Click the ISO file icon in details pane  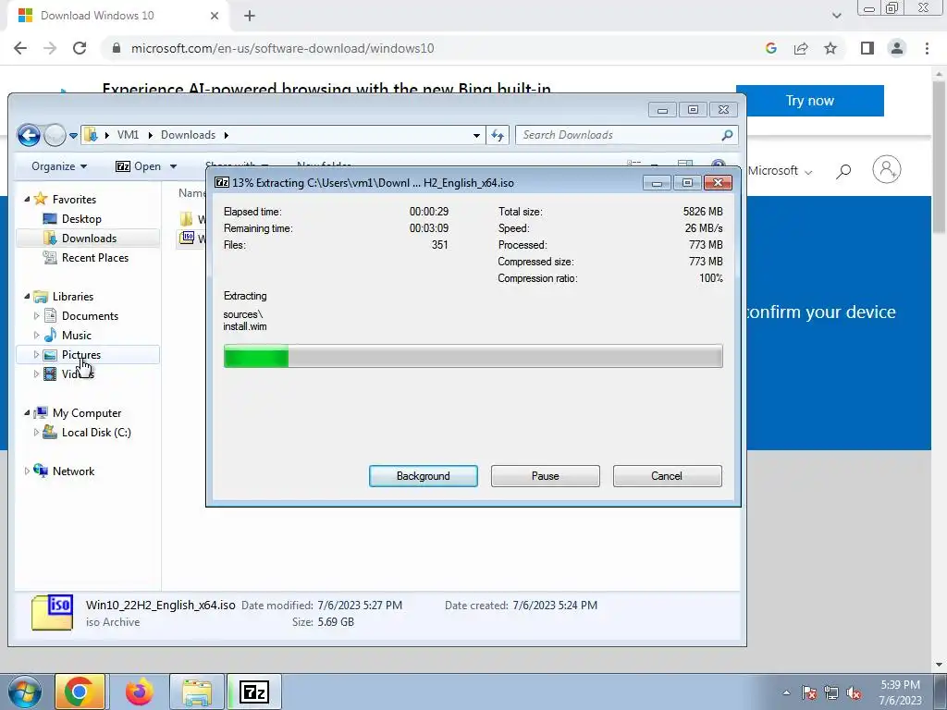coord(53,612)
